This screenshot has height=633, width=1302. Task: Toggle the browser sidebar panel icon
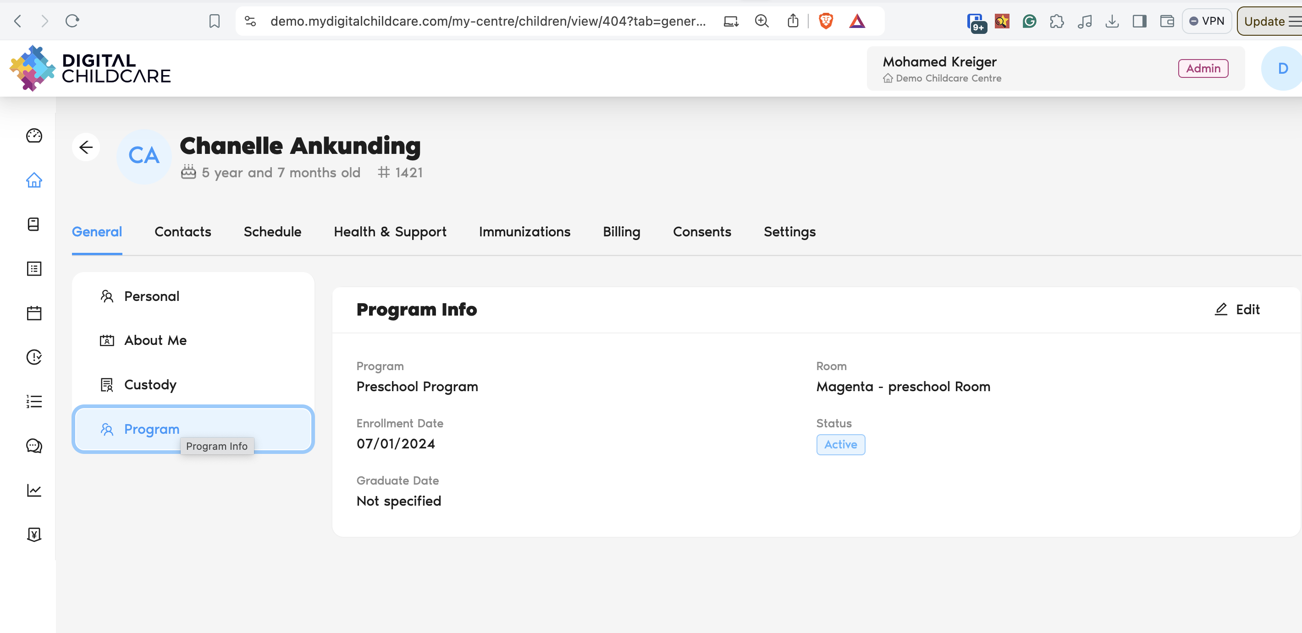coord(1139,21)
